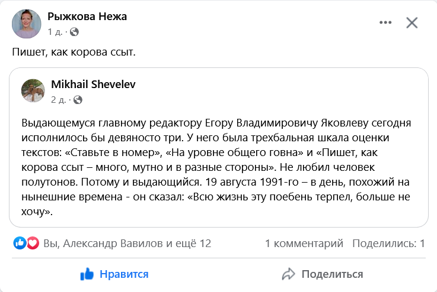Open Mikhail Shevelev's profile name link
Image resolution: width=437 pixels, height=292 pixels.
coord(94,84)
